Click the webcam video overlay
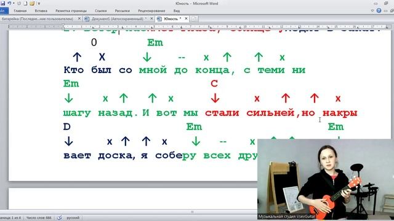 pyautogui.click(x=326, y=179)
